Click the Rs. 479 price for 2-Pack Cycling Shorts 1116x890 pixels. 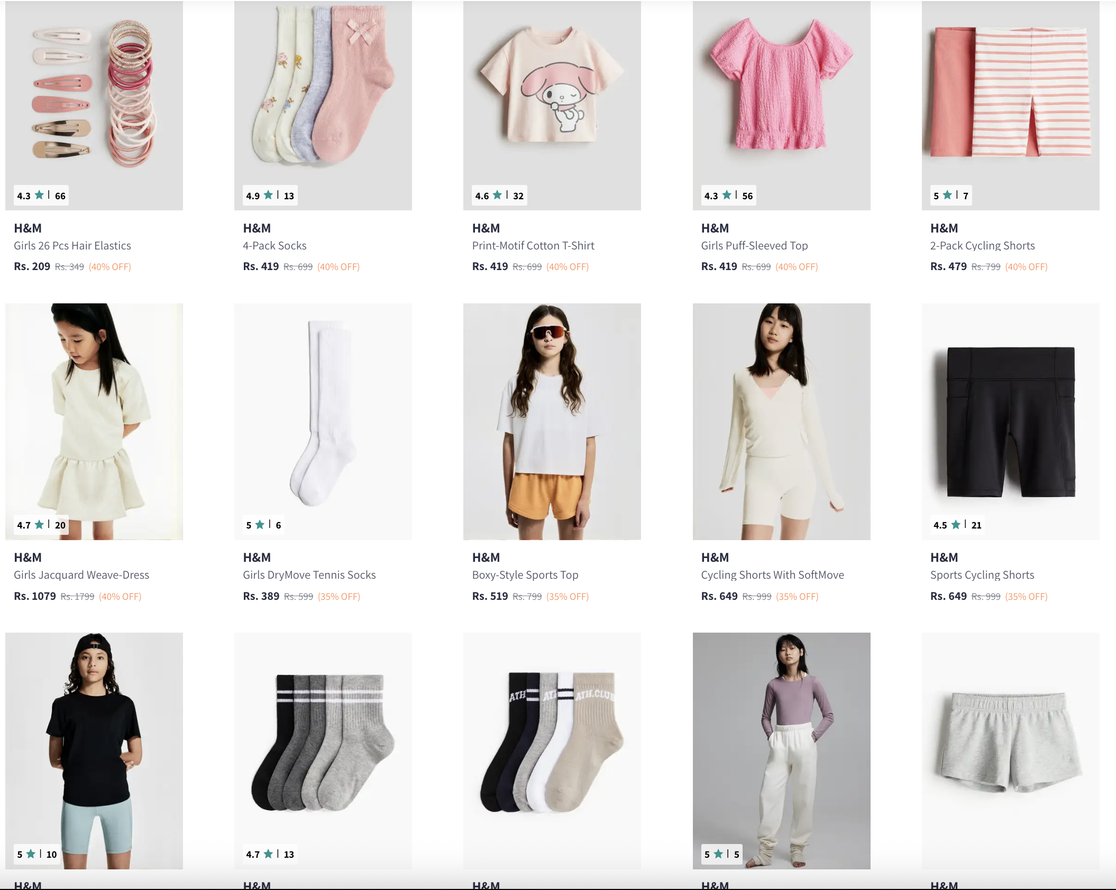click(948, 266)
